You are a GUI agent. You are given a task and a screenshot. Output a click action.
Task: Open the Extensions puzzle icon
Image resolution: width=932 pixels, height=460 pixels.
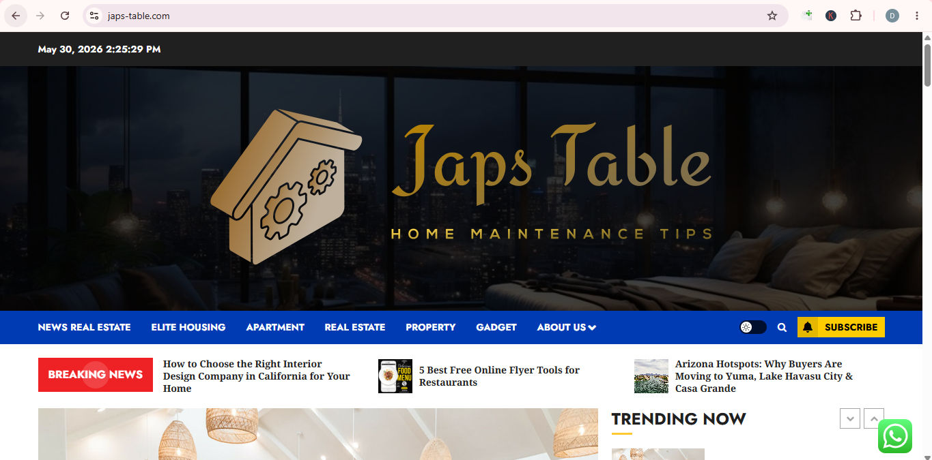click(x=856, y=16)
